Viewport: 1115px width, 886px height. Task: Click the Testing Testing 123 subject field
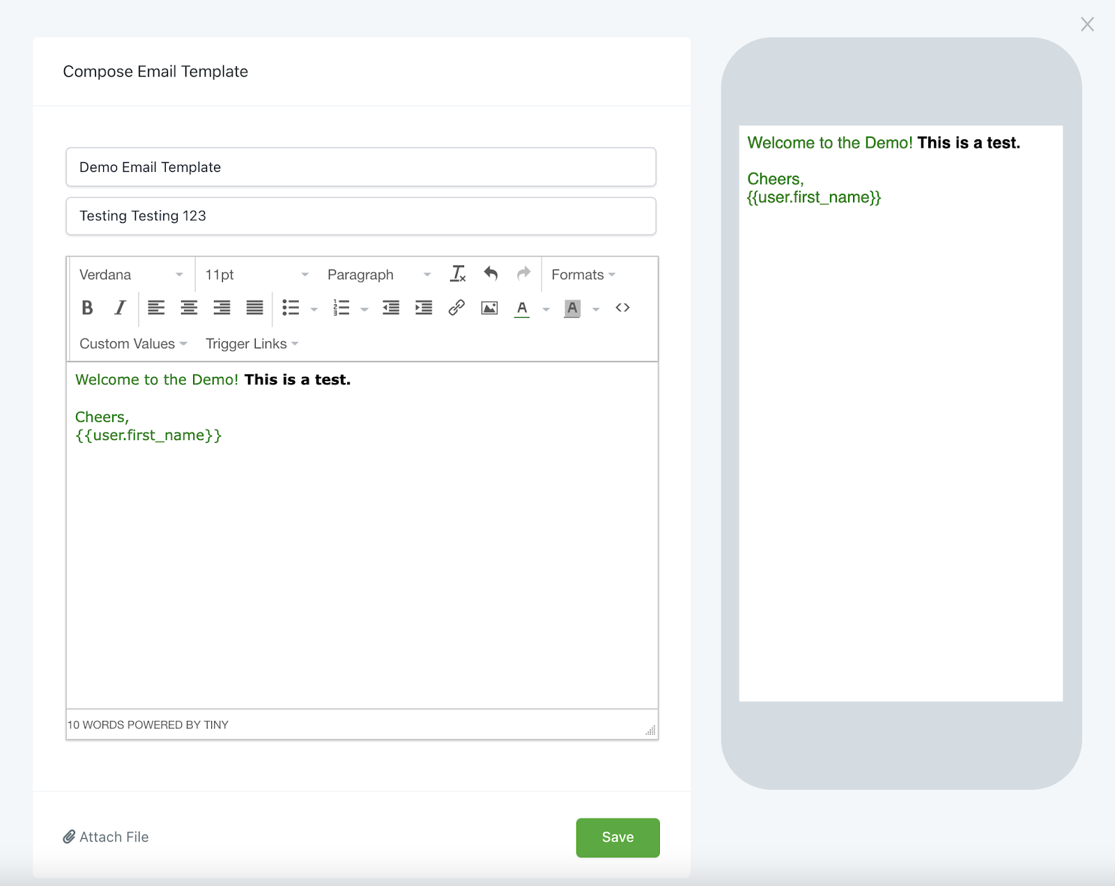[361, 216]
